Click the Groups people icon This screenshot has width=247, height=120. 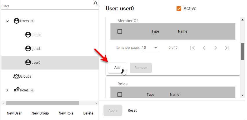tap(17, 76)
